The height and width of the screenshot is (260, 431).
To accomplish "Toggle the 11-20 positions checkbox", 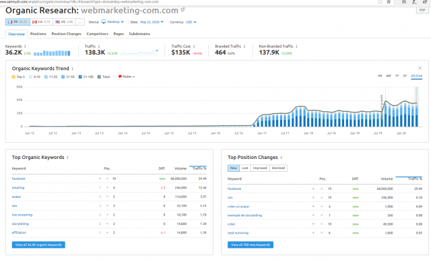I will 46,77.
